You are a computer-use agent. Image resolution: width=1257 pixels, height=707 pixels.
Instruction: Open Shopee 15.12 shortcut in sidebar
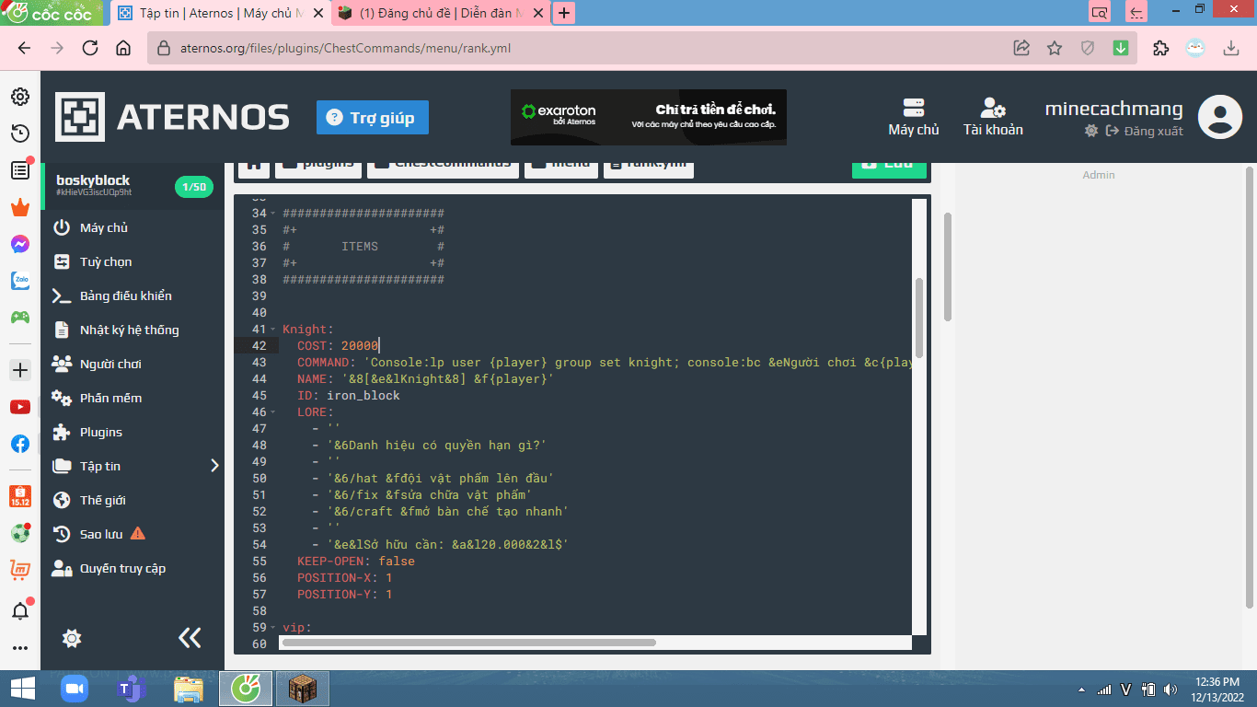click(x=19, y=497)
